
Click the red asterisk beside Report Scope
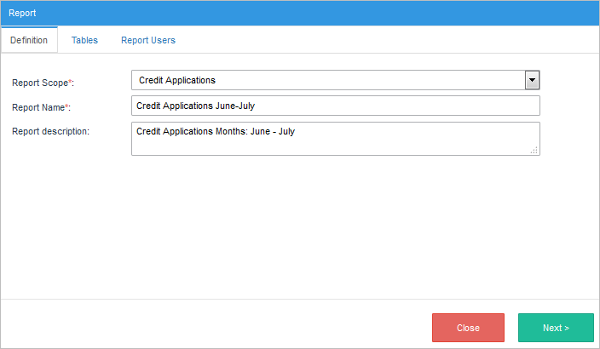(70, 82)
